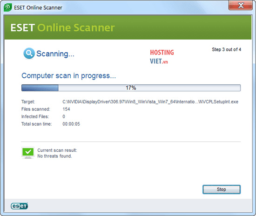
Task: Click the 'Computer scan in progress...' text
Action: (69, 76)
